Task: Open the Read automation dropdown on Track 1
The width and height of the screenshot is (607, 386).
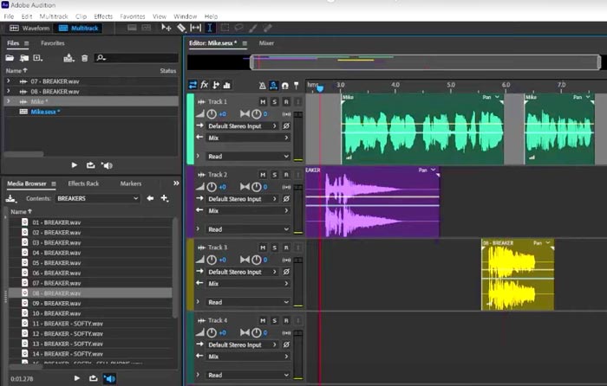Action: pos(247,157)
